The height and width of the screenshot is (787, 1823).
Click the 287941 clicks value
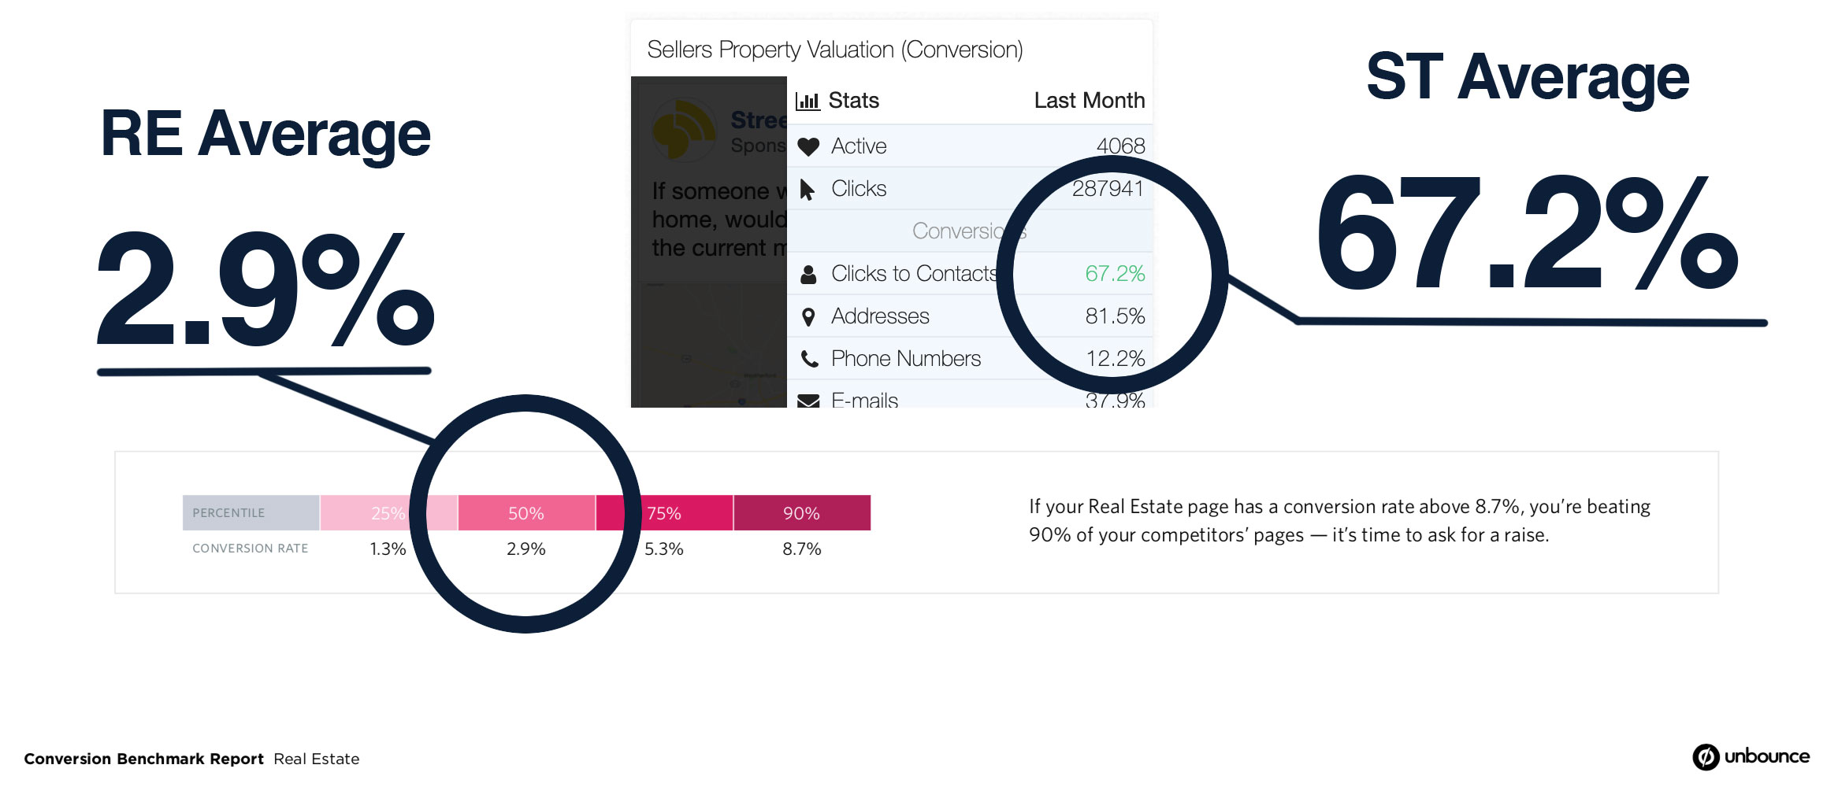pos(1108,189)
